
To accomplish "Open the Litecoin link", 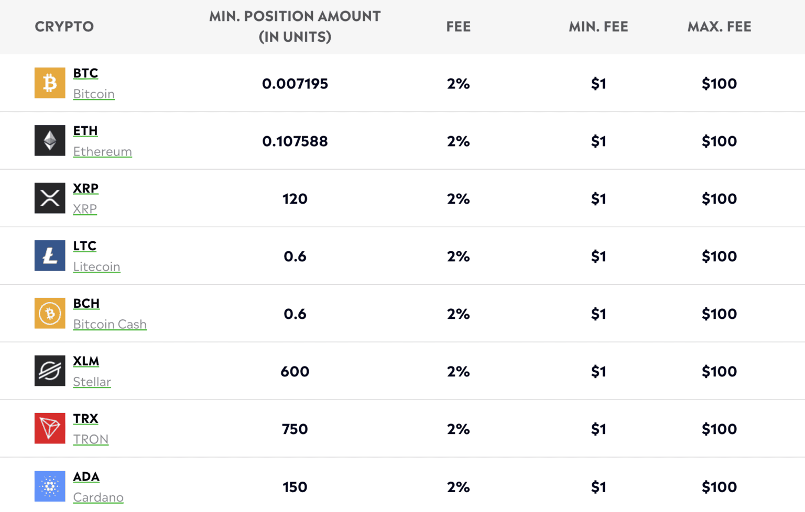I will click(96, 267).
